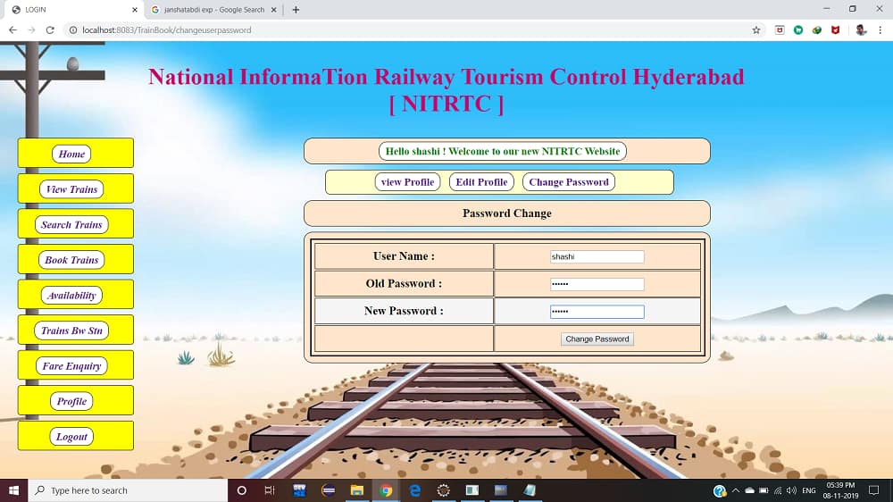Go to Search Trains in the sidebar
The image size is (893, 502).
coord(71,224)
